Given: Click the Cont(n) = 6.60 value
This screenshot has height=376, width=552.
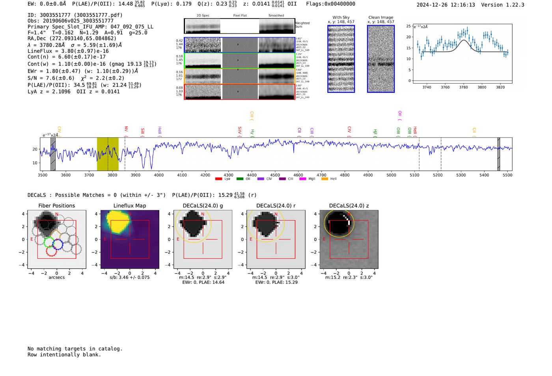Looking at the screenshot, I should [67, 57].
